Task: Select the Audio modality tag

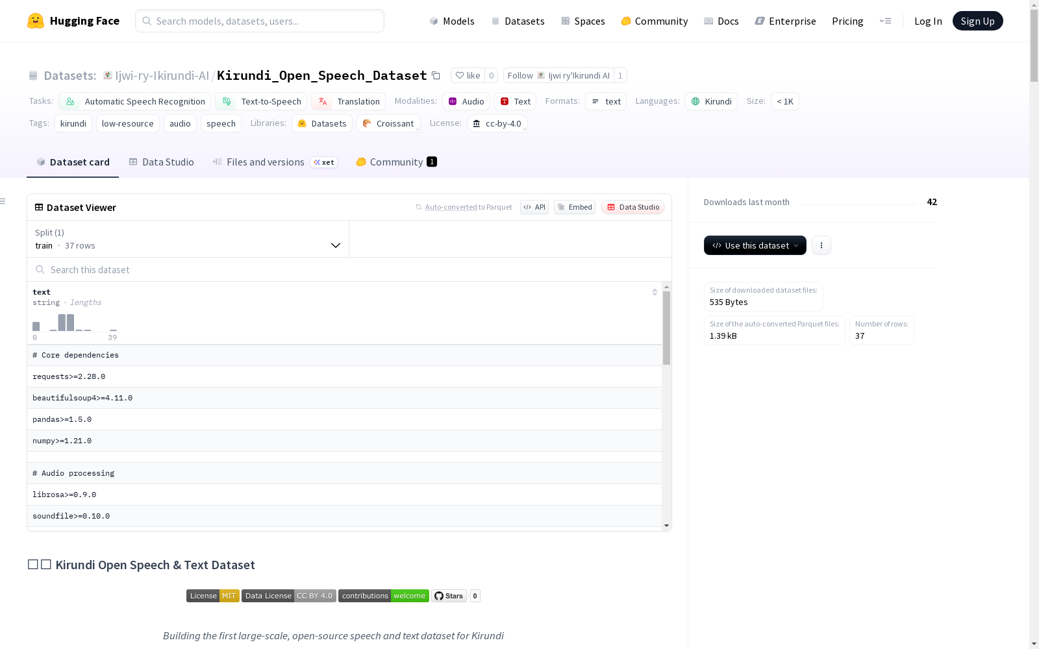Action: pos(466,101)
